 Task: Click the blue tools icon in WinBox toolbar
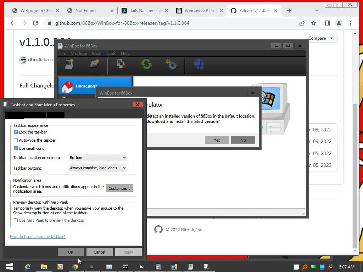[x=199, y=64]
